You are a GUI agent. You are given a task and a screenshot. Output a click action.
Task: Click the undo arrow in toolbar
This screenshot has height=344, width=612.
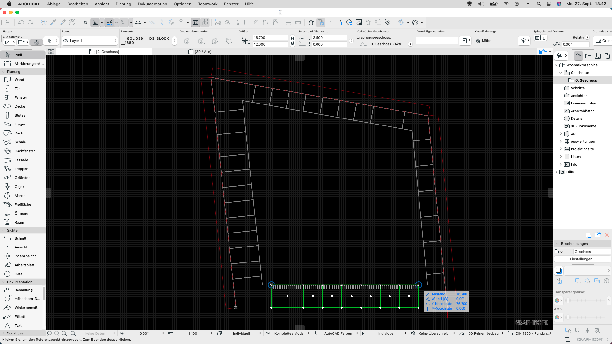pyautogui.click(x=21, y=22)
